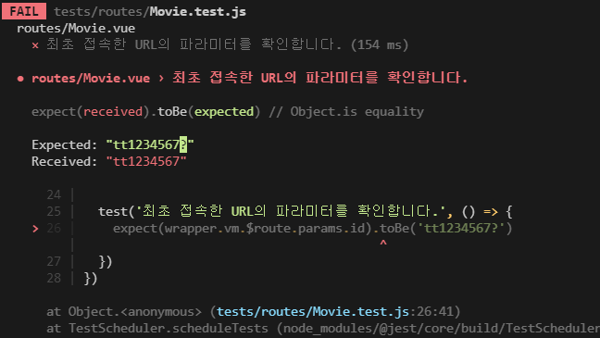Click line number 28

click(x=54, y=278)
